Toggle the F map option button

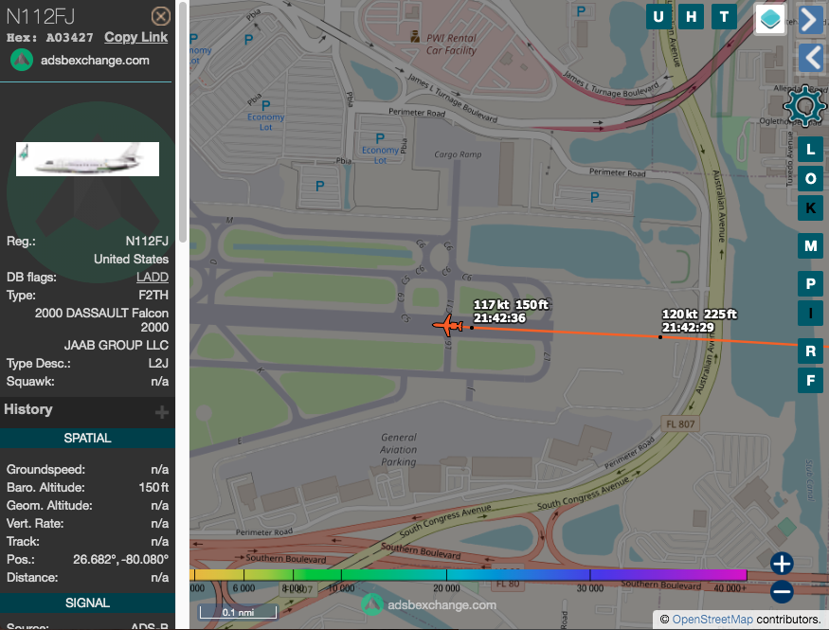810,381
